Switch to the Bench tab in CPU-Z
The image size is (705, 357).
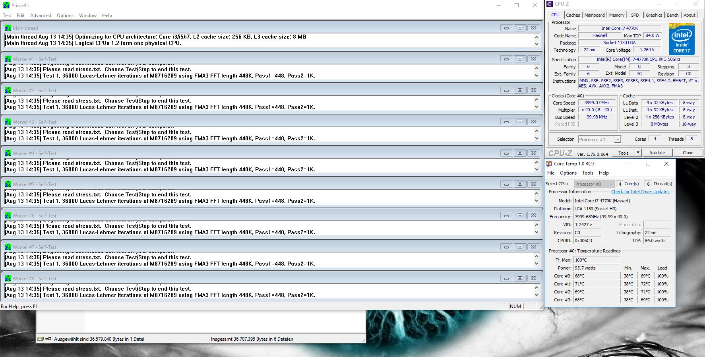point(672,15)
